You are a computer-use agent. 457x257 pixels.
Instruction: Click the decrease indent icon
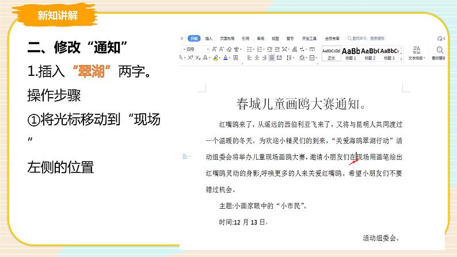(x=270, y=49)
